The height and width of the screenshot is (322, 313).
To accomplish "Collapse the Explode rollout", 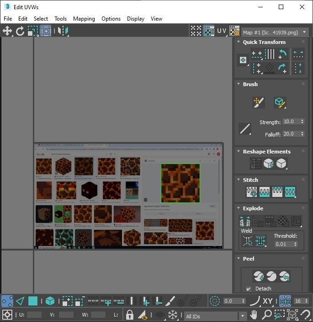I will pos(238,208).
